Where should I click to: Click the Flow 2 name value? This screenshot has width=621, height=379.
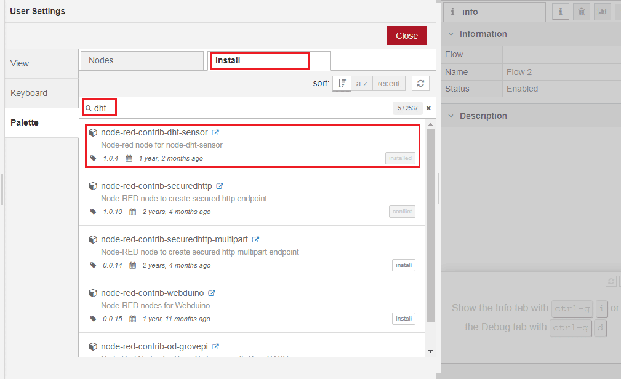click(519, 72)
